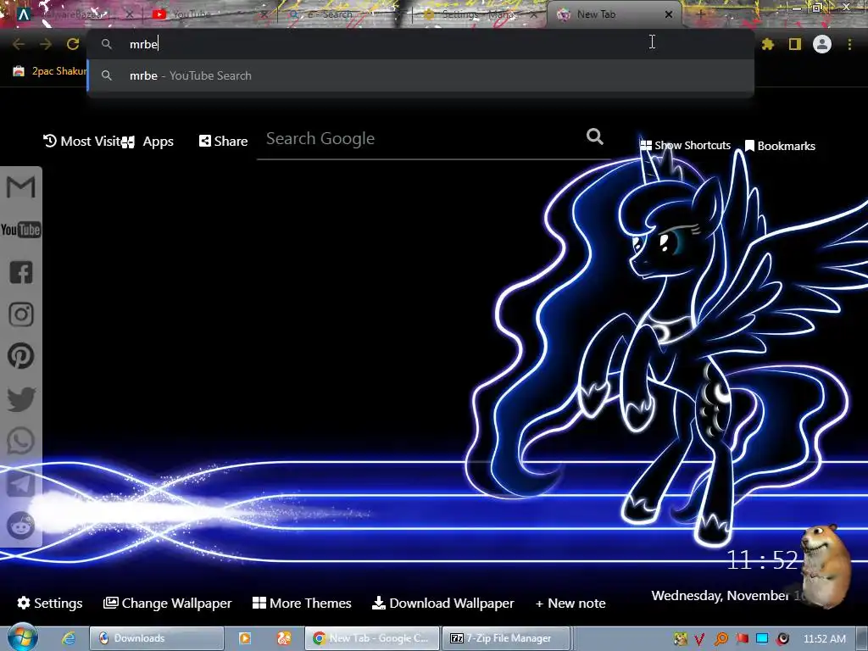Open Telegram sidebar icon
Viewport: 868px width, 651px height.
click(x=21, y=483)
